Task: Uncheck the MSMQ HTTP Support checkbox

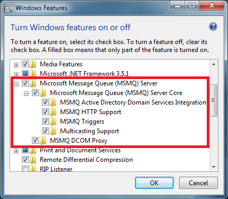Action: pyautogui.click(x=45, y=111)
